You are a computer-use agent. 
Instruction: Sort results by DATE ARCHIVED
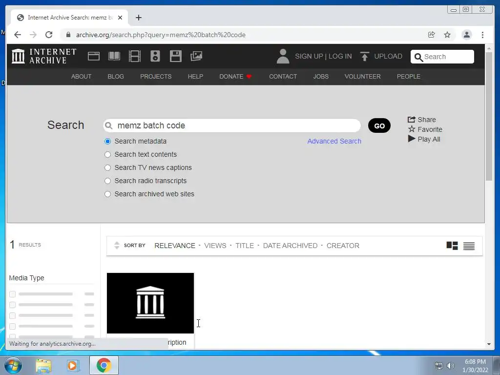click(x=290, y=246)
